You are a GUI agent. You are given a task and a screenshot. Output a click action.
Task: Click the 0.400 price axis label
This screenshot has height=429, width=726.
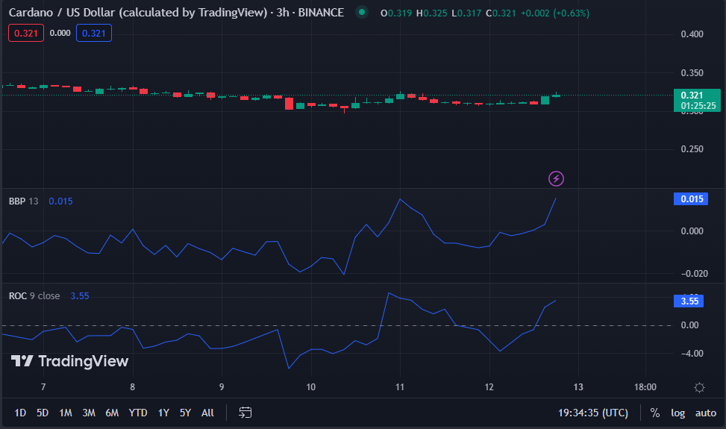(x=692, y=34)
